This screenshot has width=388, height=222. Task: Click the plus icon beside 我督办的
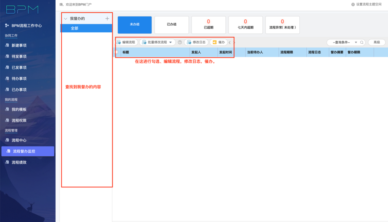click(107, 19)
